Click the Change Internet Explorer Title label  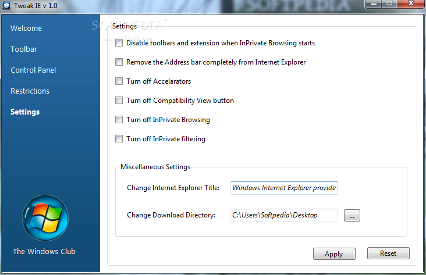click(x=173, y=188)
